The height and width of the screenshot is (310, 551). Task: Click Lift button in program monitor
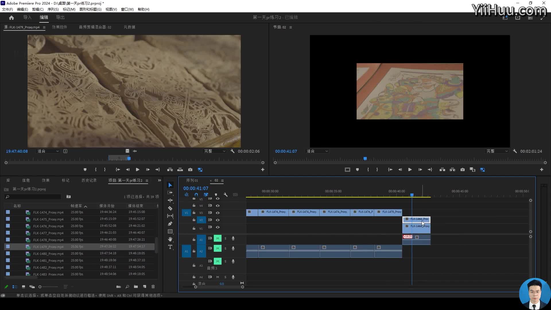click(442, 170)
